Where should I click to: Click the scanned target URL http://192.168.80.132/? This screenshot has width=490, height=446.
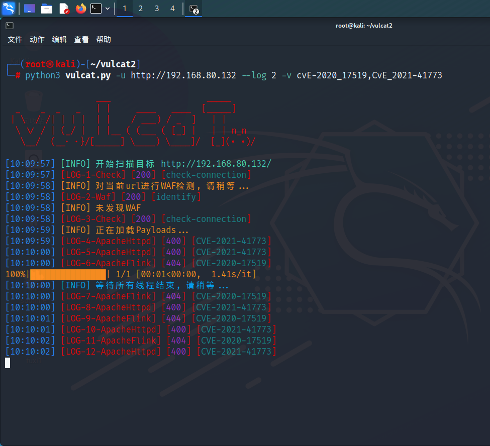tap(216, 164)
